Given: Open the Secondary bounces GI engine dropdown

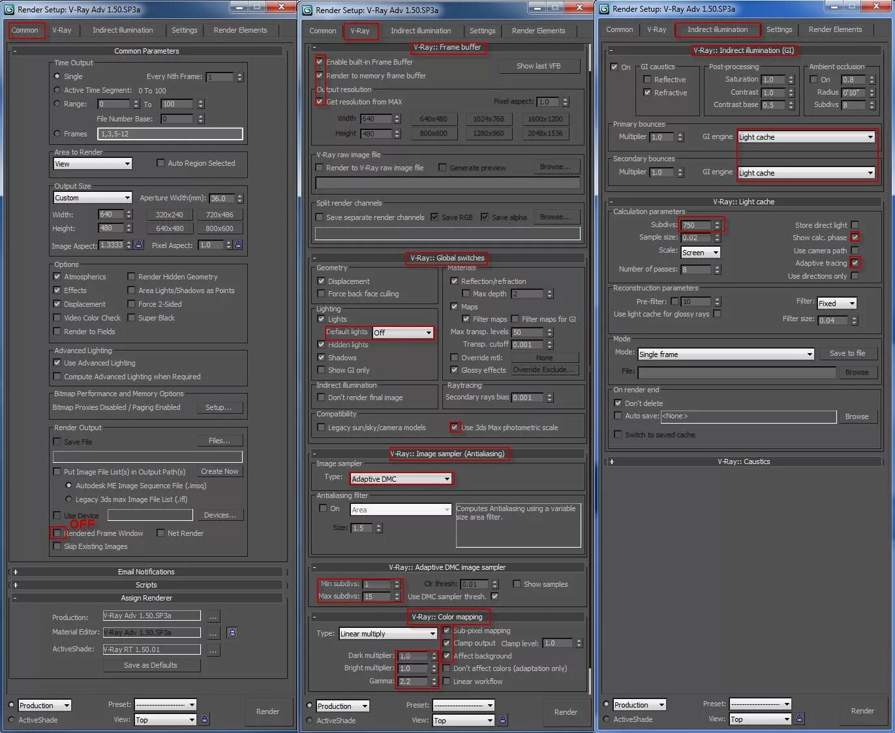Looking at the screenshot, I should tap(806, 173).
